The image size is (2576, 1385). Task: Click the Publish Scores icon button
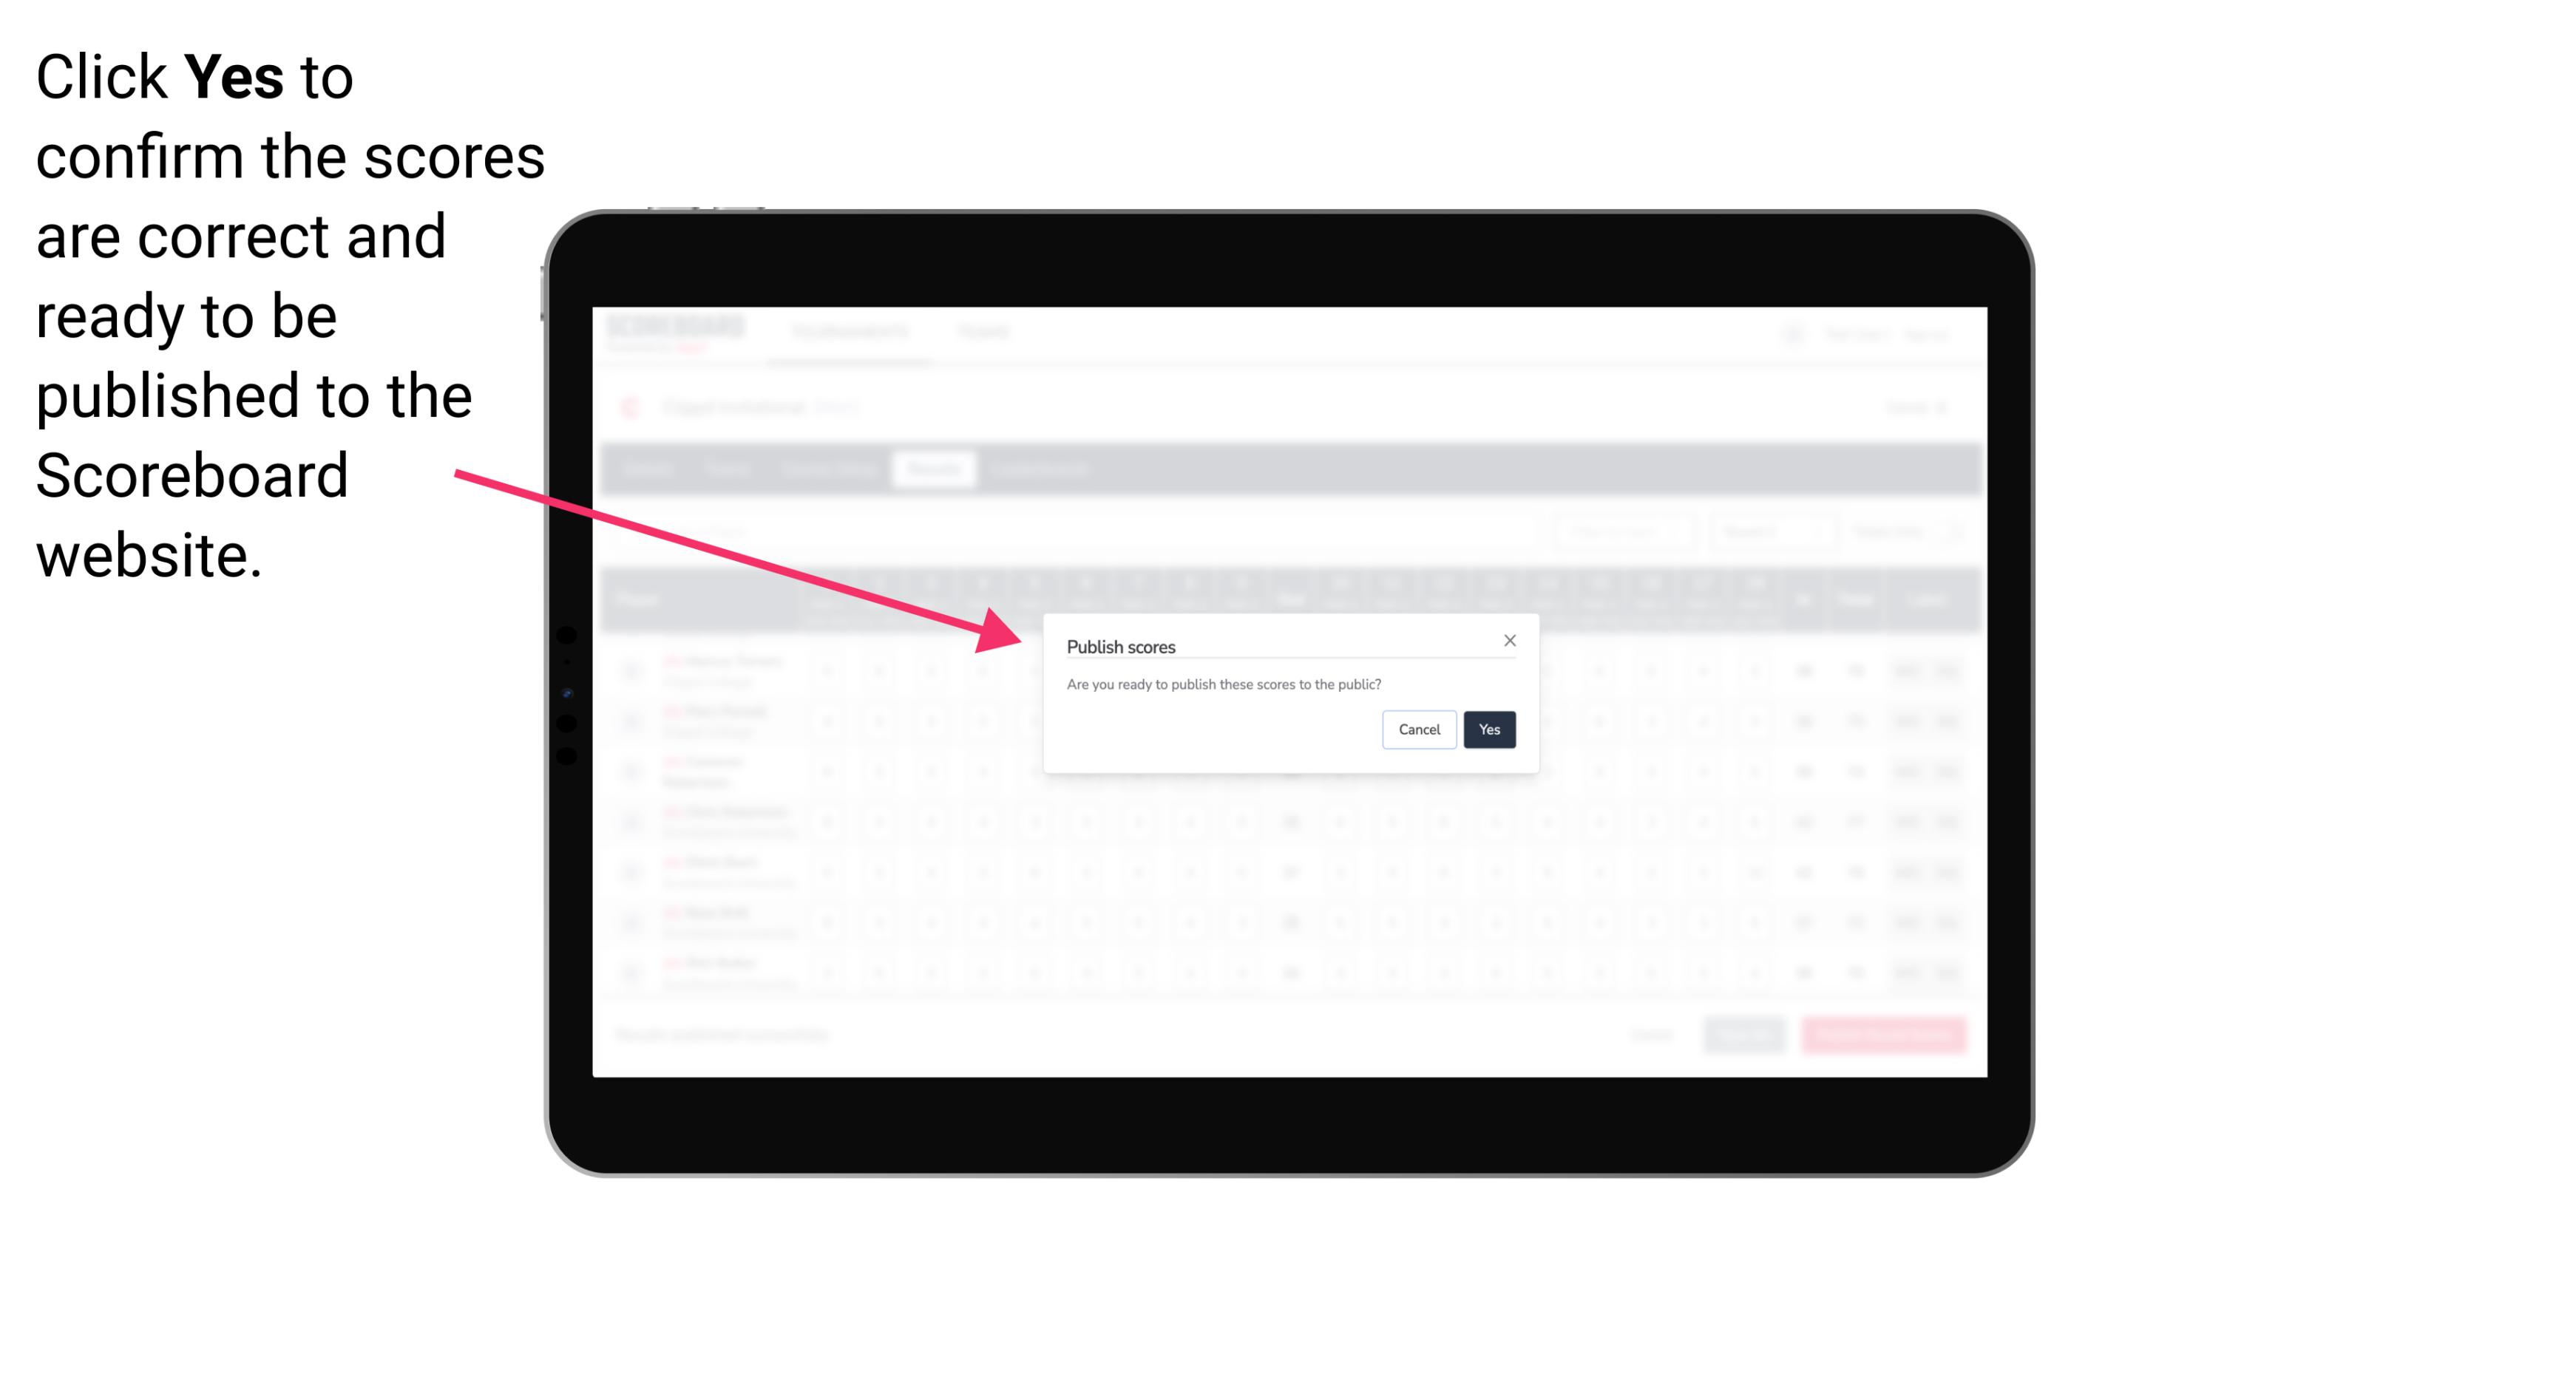1488,728
